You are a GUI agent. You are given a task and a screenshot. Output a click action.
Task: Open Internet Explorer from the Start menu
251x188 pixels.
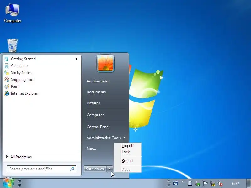tap(42, 93)
